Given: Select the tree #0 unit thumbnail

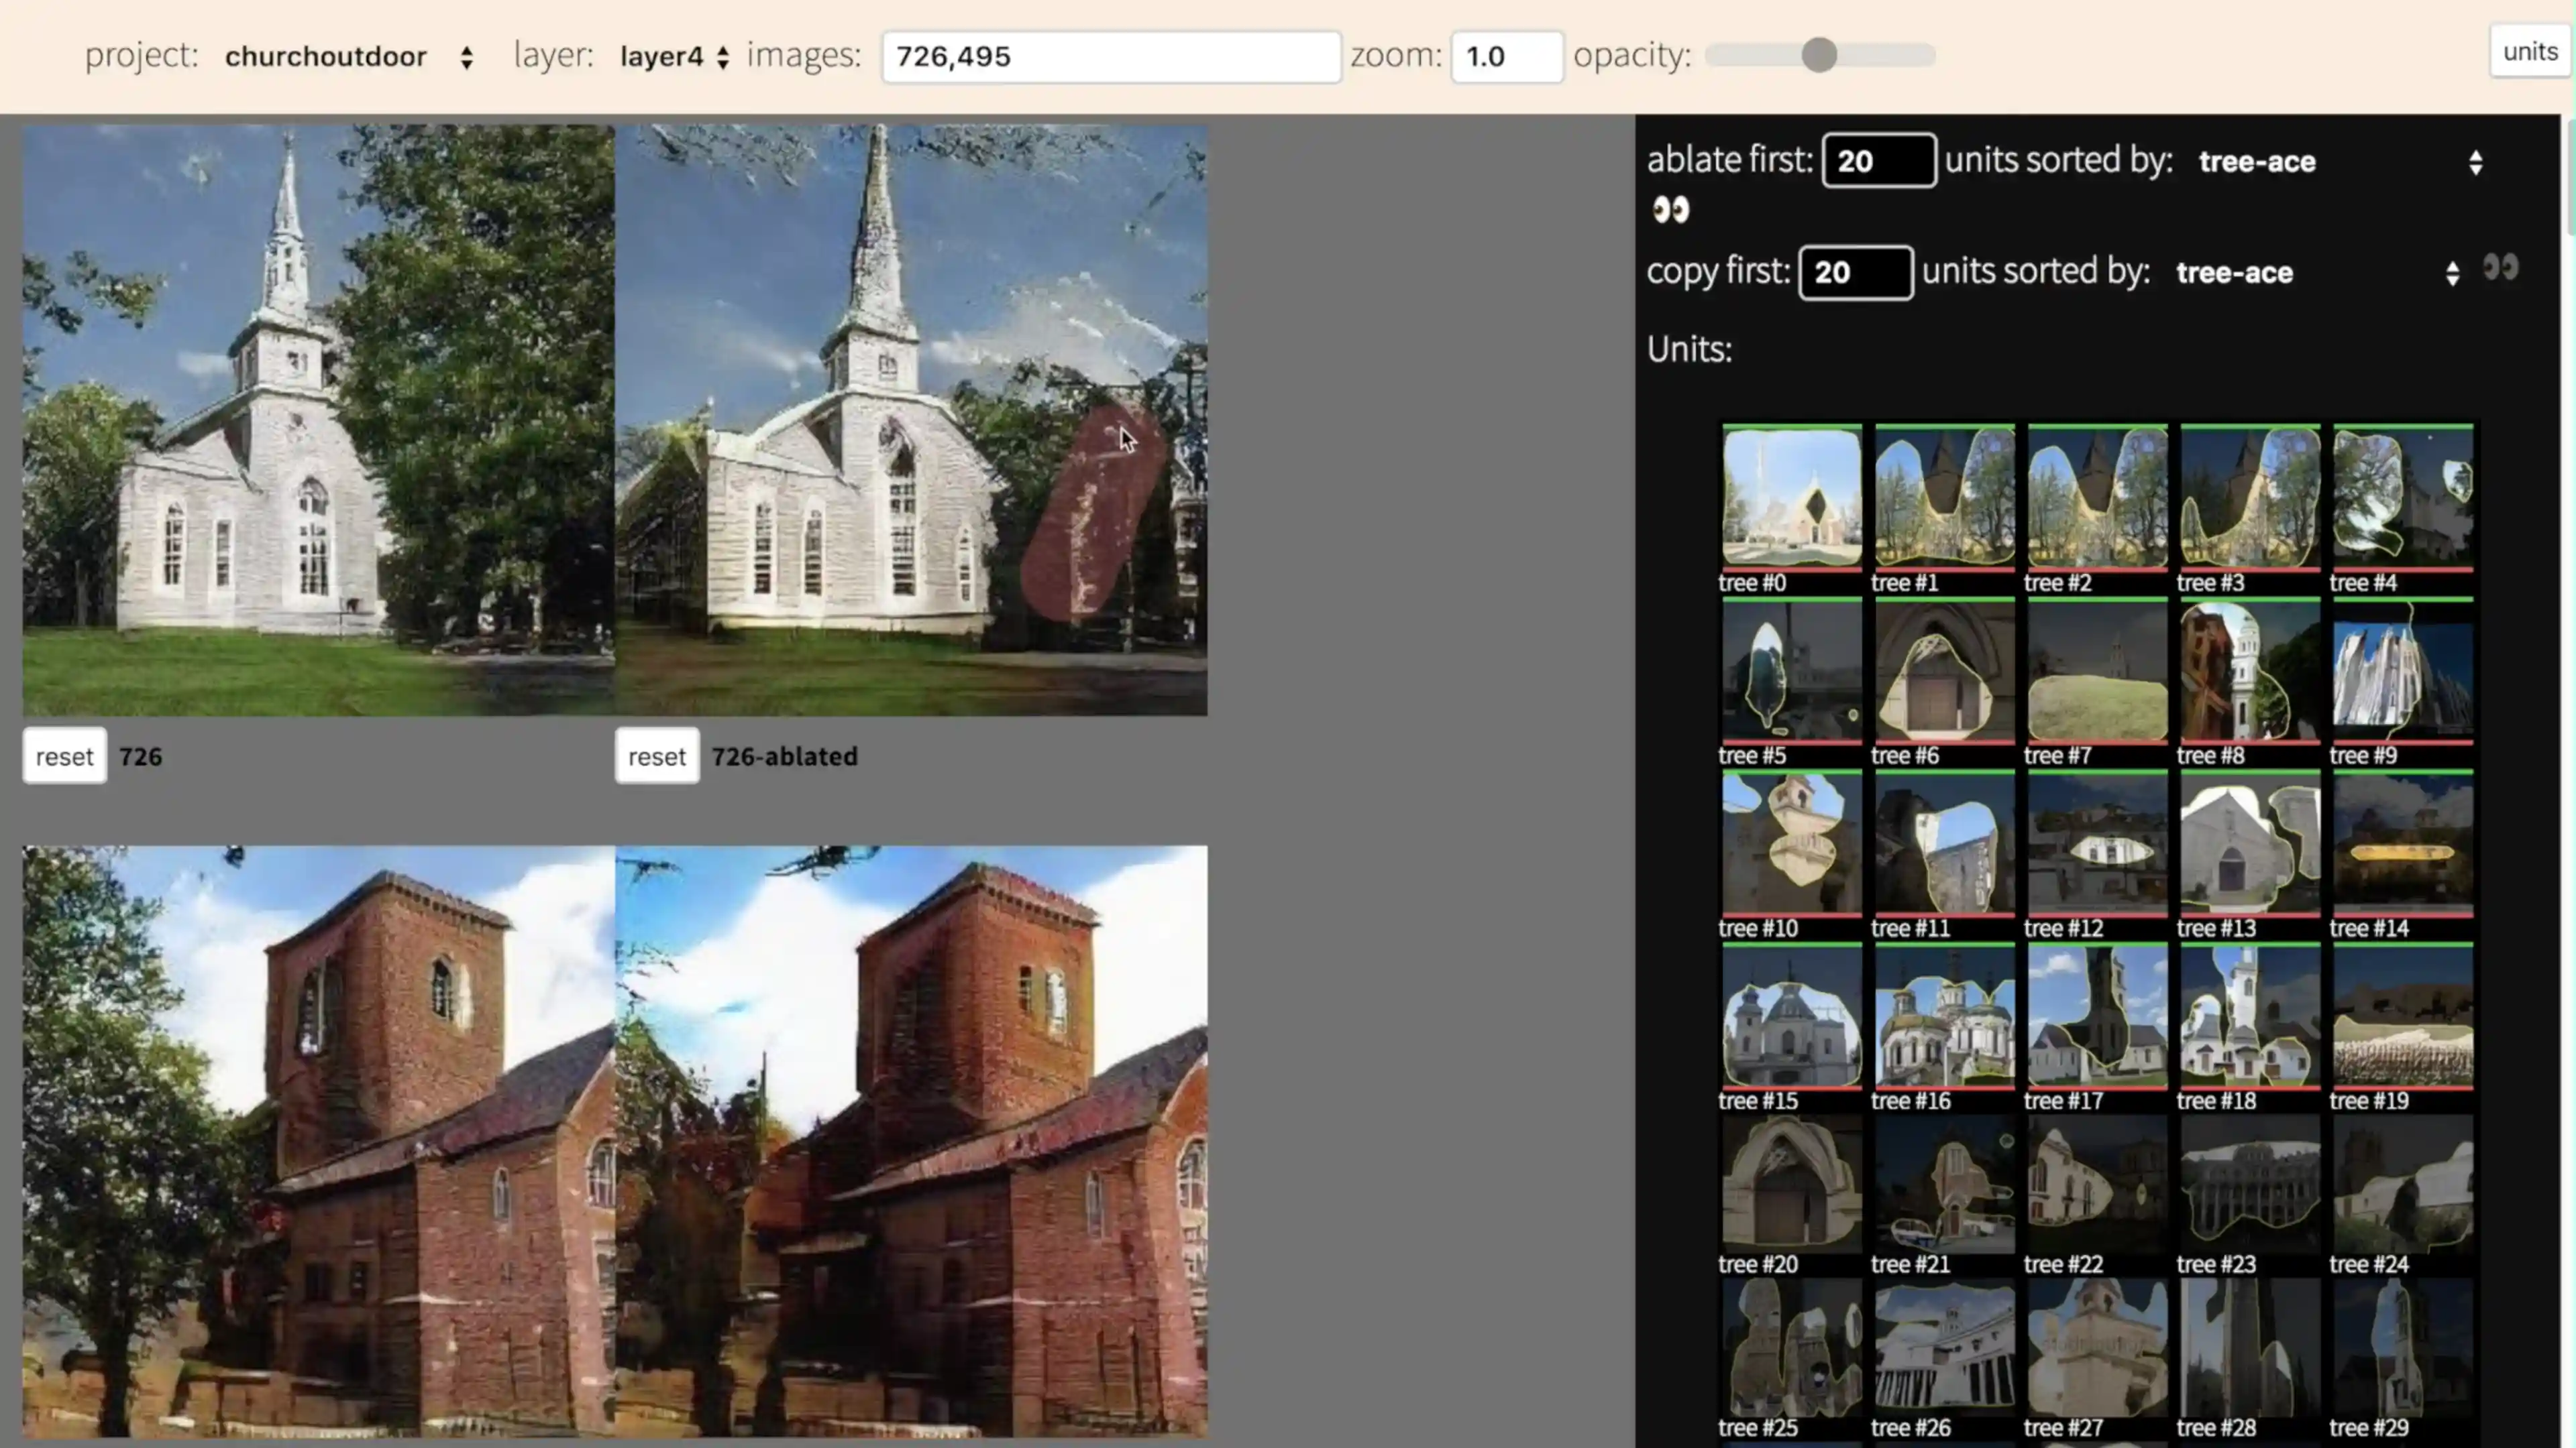Looking at the screenshot, I should click(x=1791, y=497).
